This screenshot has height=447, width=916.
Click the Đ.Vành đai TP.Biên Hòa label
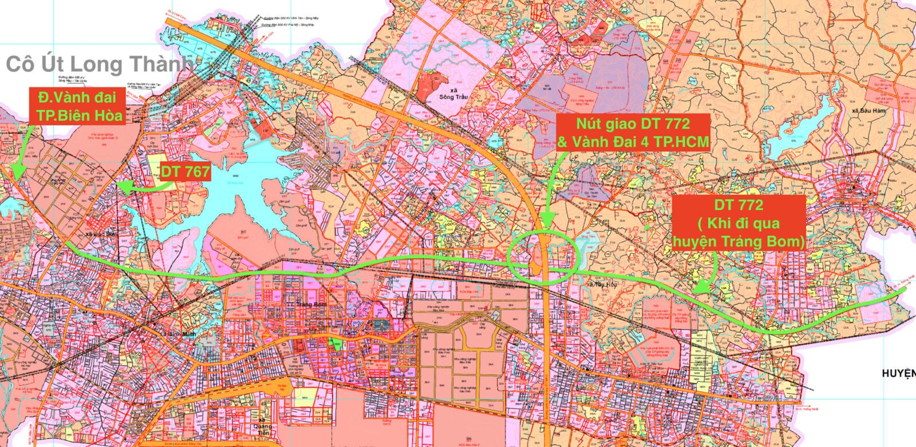79,106
